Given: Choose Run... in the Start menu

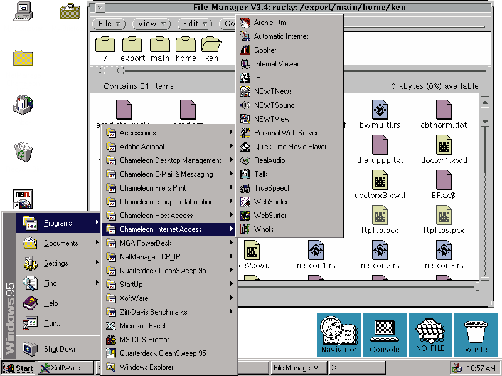Looking at the screenshot, I should pyautogui.click(x=58, y=323).
